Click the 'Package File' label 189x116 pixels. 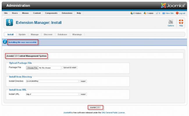pyautogui.click(x=15, y=67)
